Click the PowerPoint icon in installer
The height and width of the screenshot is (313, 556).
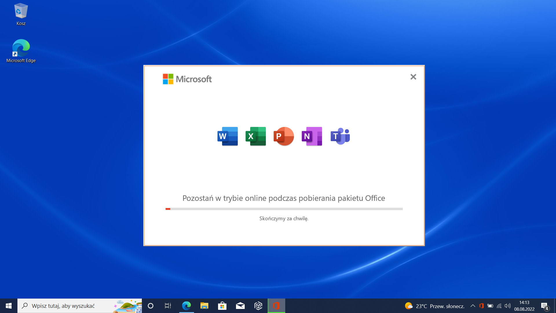284,136
